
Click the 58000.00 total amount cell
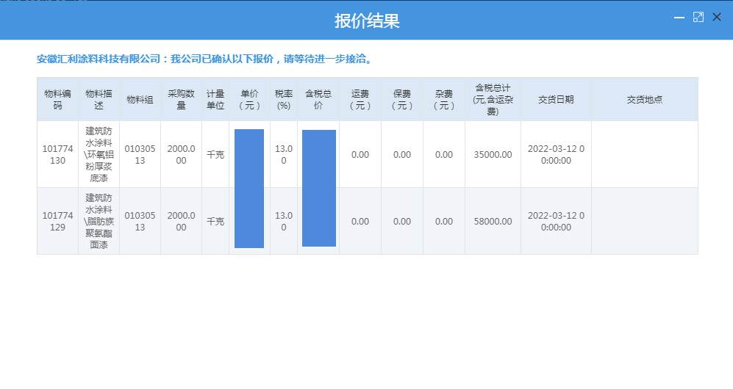493,222
